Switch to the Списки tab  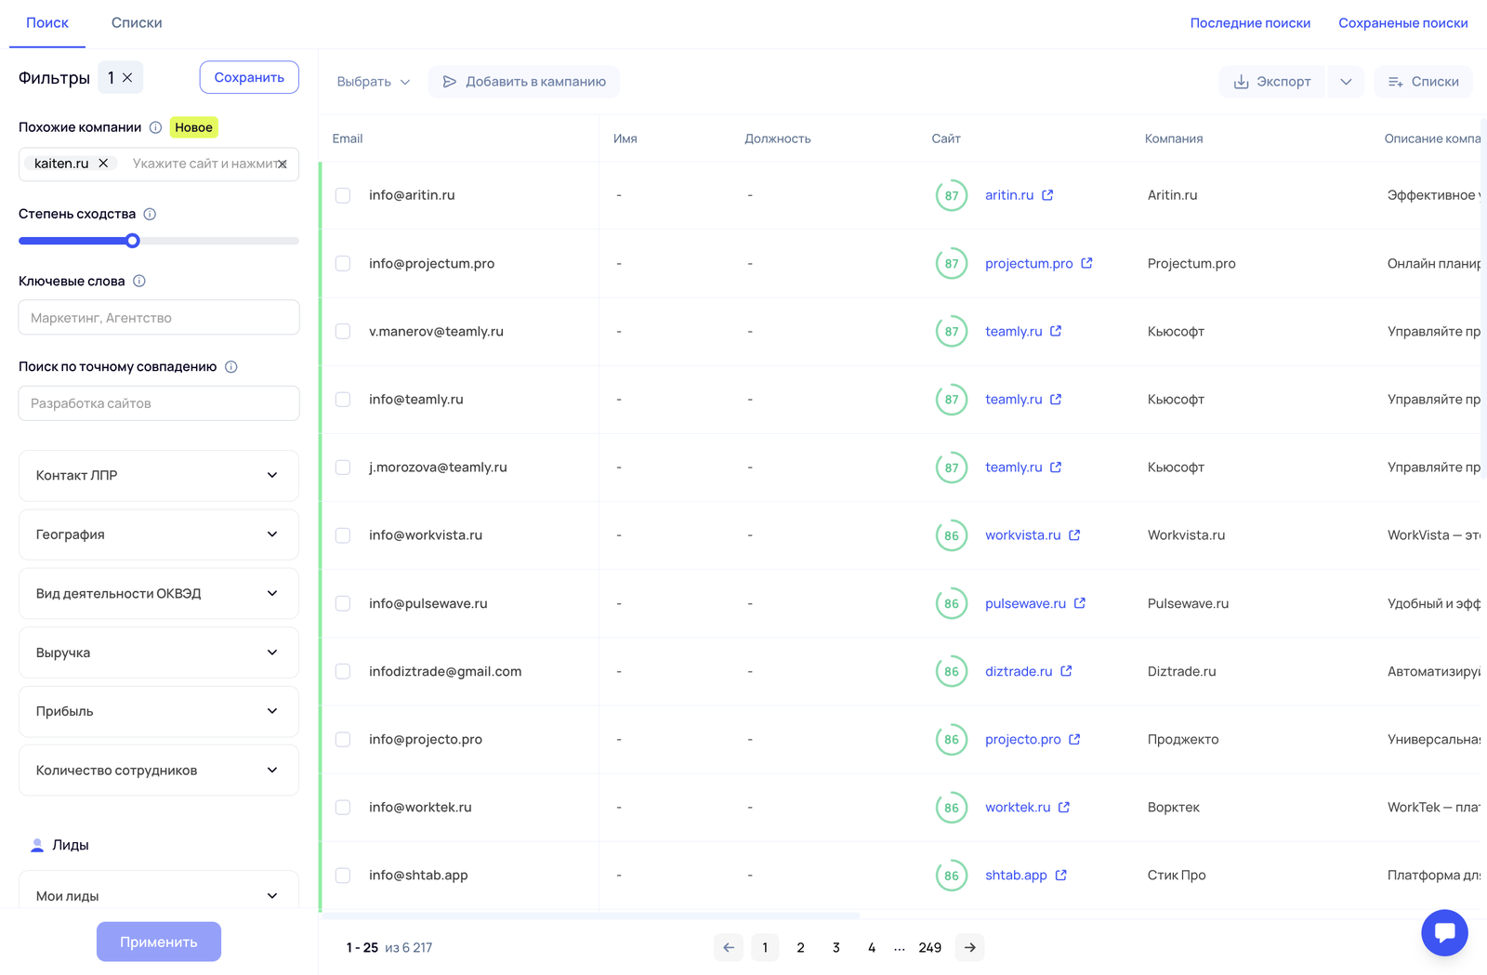point(137,22)
